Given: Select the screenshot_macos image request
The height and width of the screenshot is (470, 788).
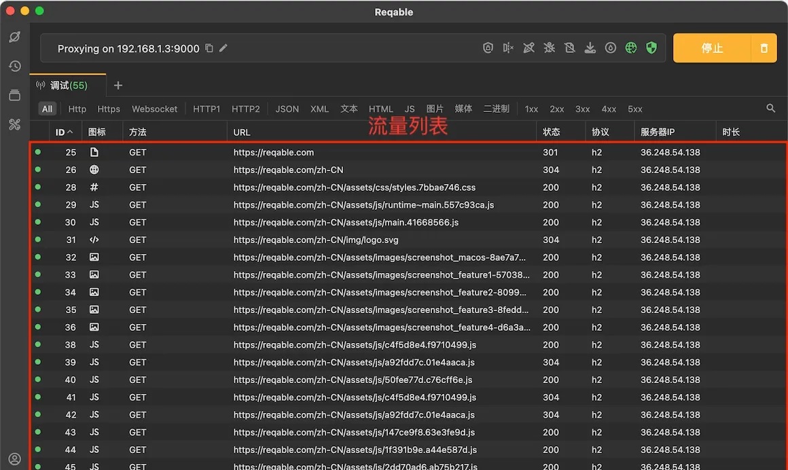Looking at the screenshot, I should [408, 257].
